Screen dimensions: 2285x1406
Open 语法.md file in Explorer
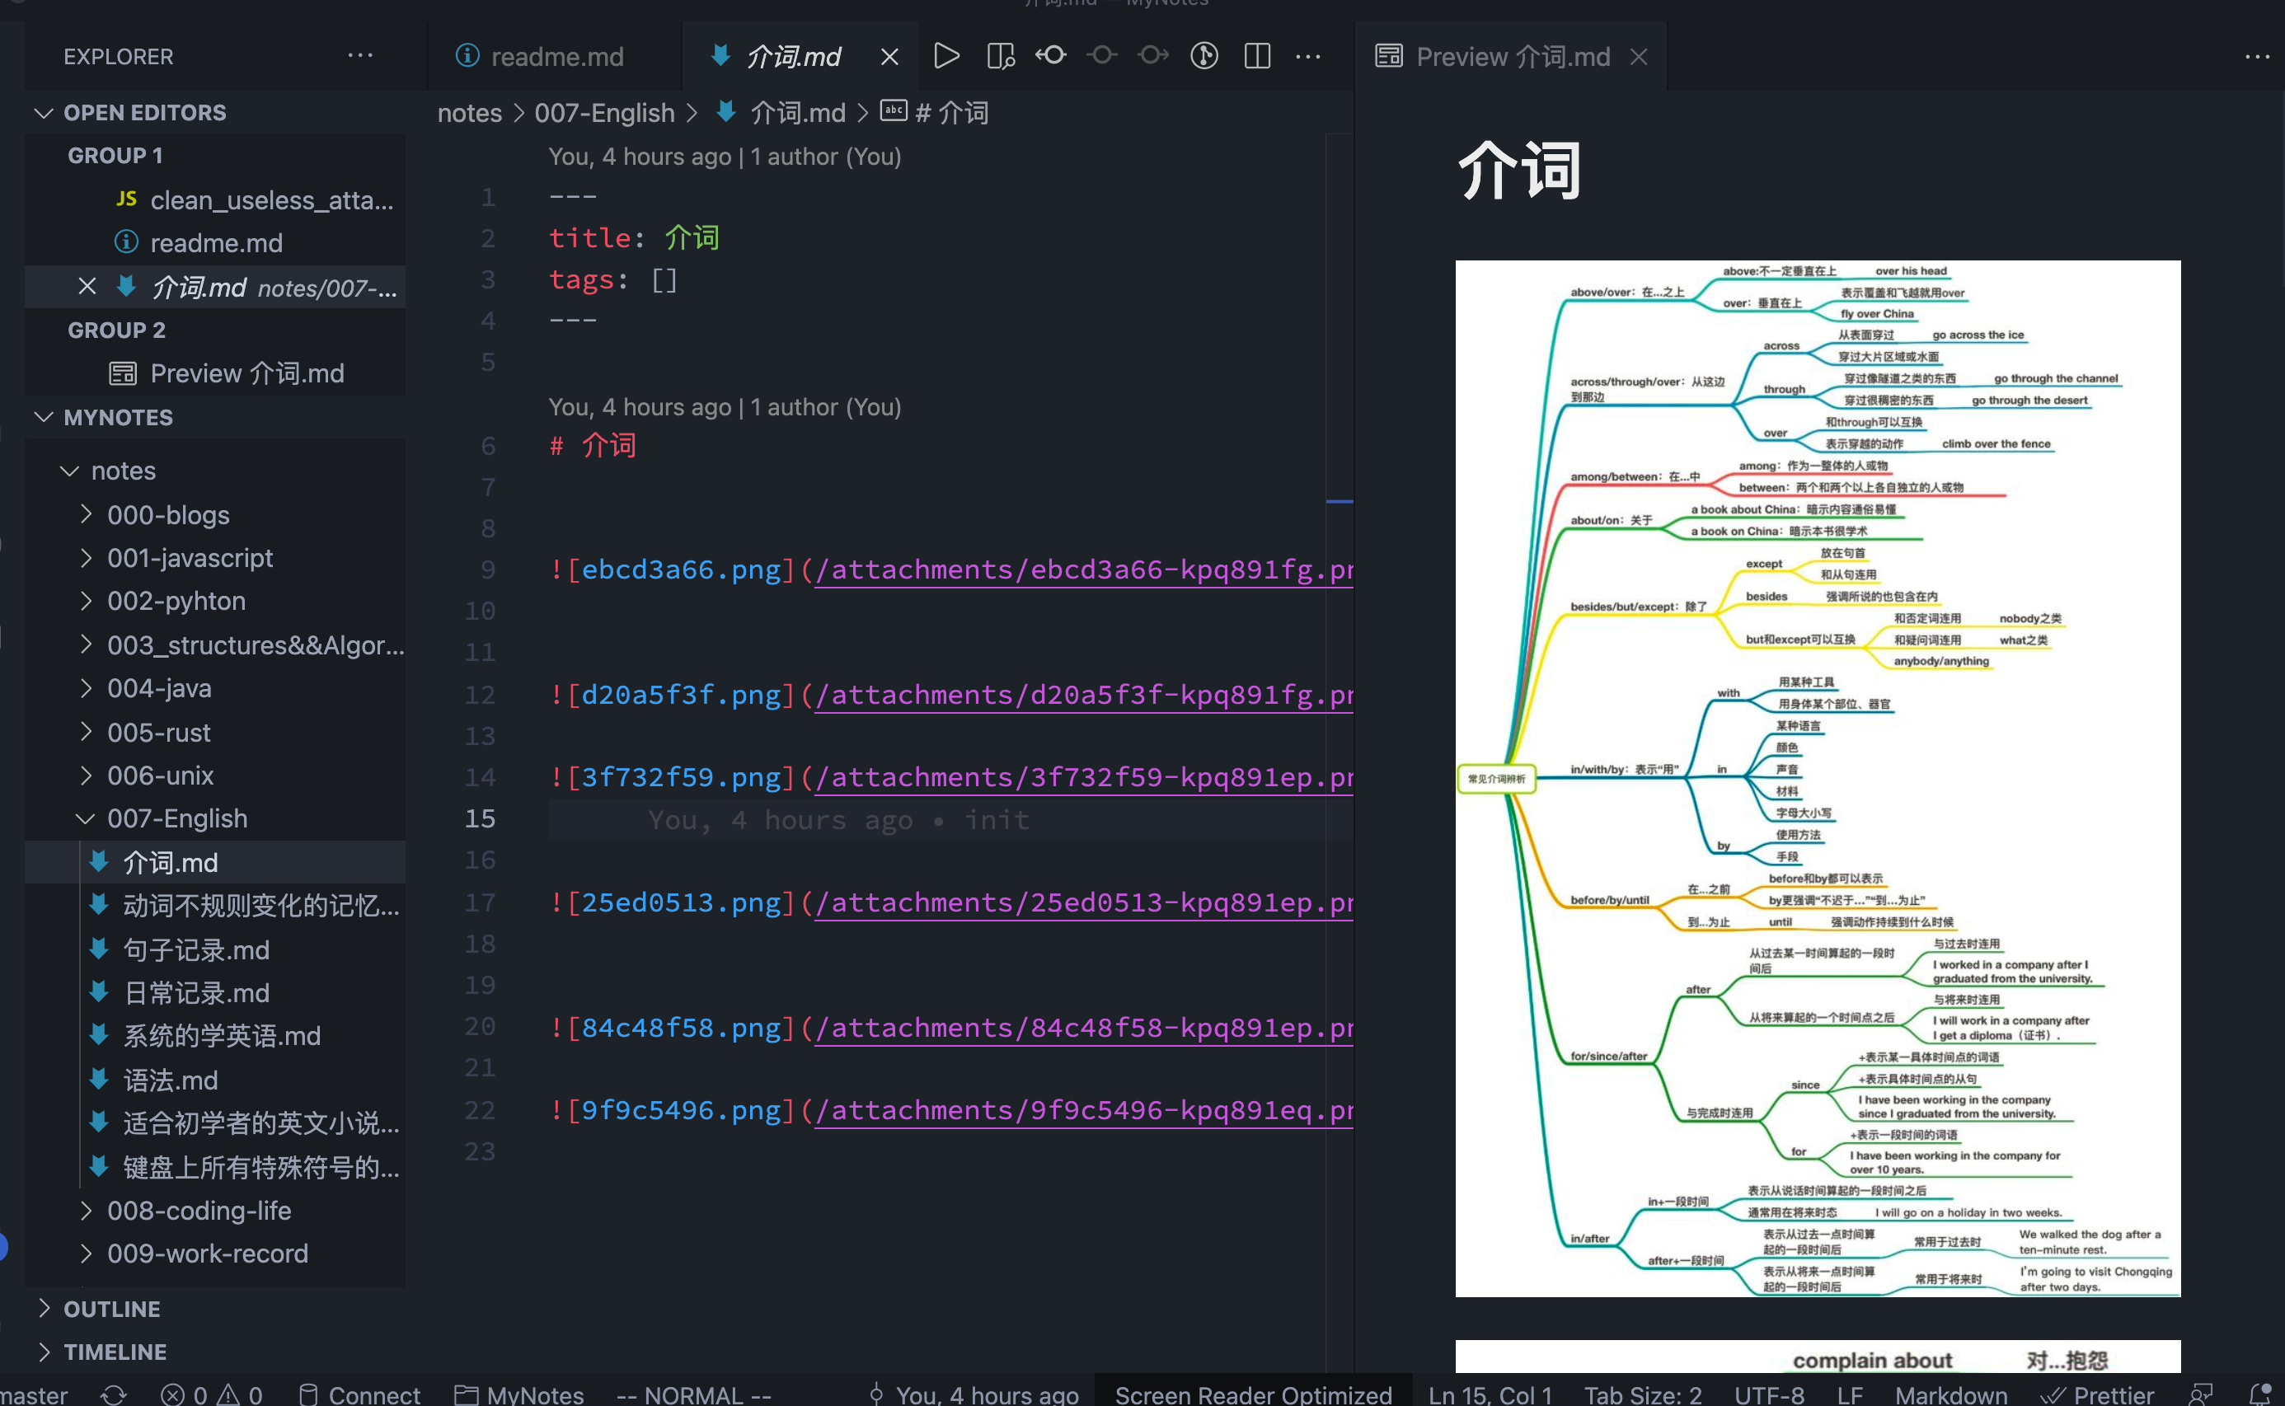(170, 1078)
